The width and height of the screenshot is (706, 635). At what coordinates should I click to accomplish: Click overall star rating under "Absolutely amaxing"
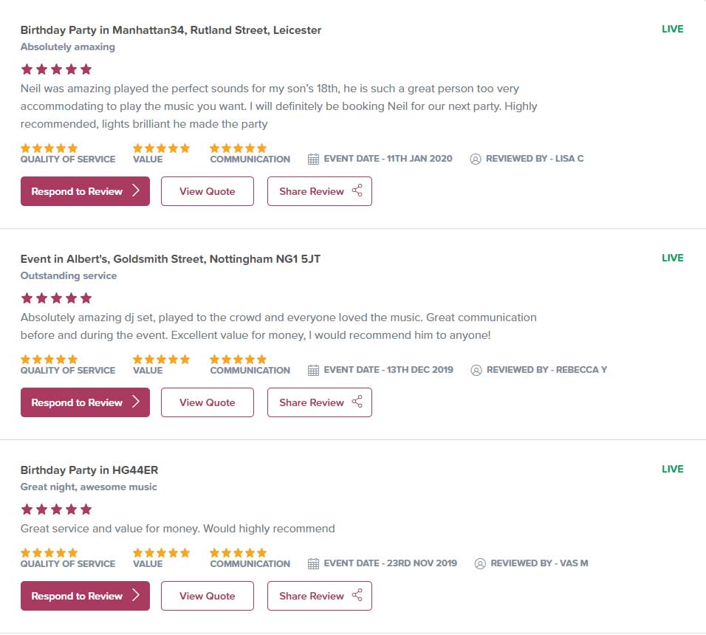point(56,69)
